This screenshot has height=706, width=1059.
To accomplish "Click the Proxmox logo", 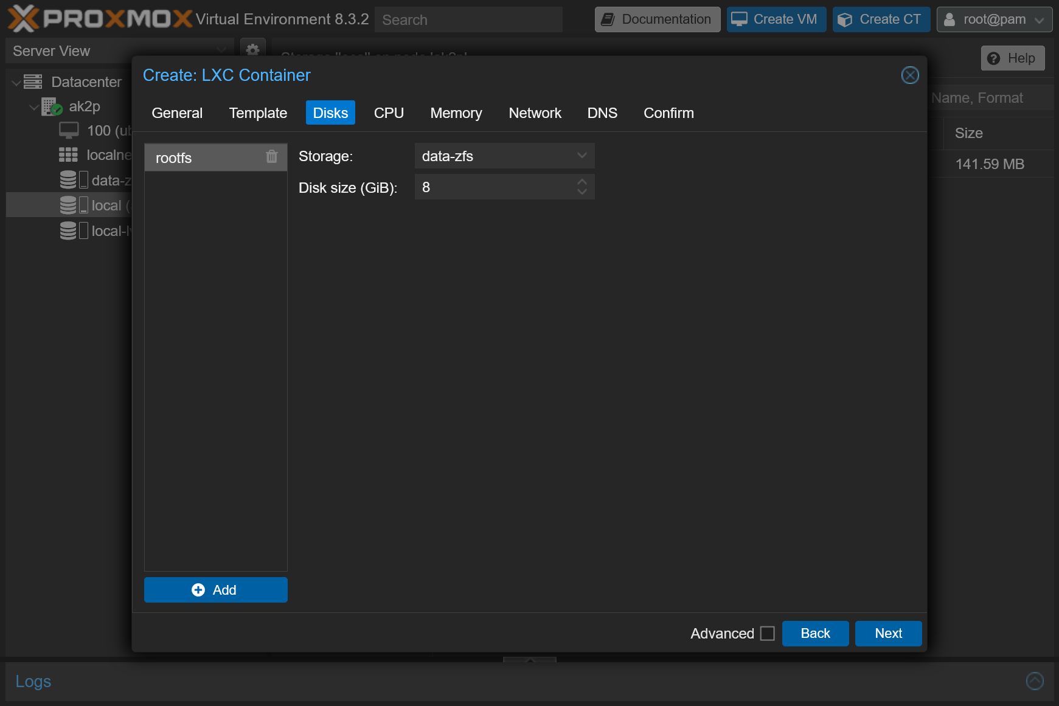I will [x=100, y=19].
